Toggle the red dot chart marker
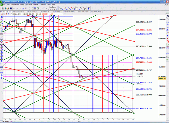Image resolution: width=169 pixels, height=123 pixels. [x=4, y=14]
